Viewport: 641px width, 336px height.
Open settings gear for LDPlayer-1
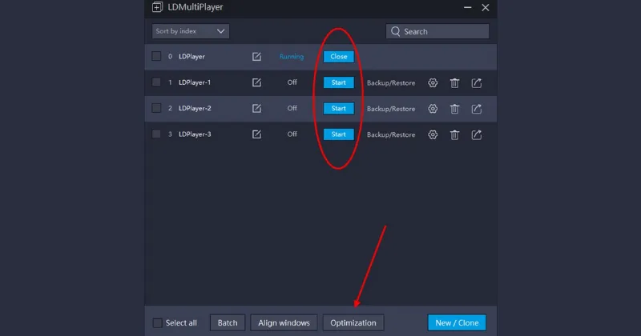tap(433, 82)
